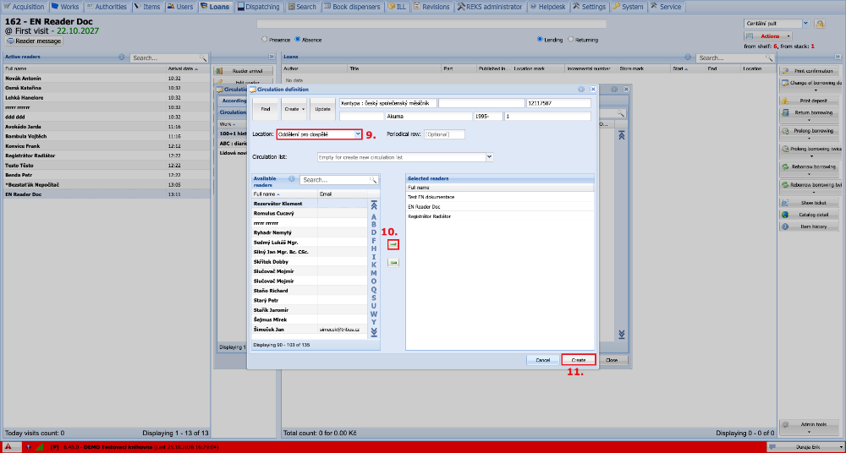Click help icon in Loans panel header

tap(688, 57)
